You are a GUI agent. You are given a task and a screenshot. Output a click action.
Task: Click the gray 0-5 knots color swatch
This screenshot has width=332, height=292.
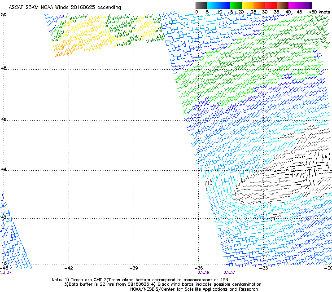(201, 5)
